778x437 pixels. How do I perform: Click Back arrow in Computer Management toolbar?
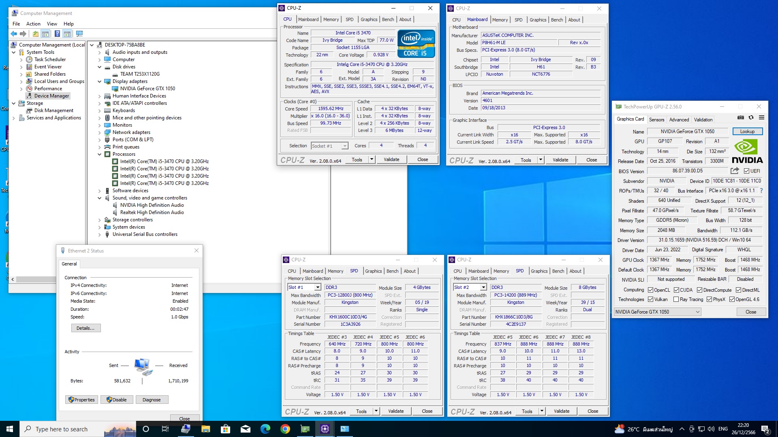click(x=14, y=34)
